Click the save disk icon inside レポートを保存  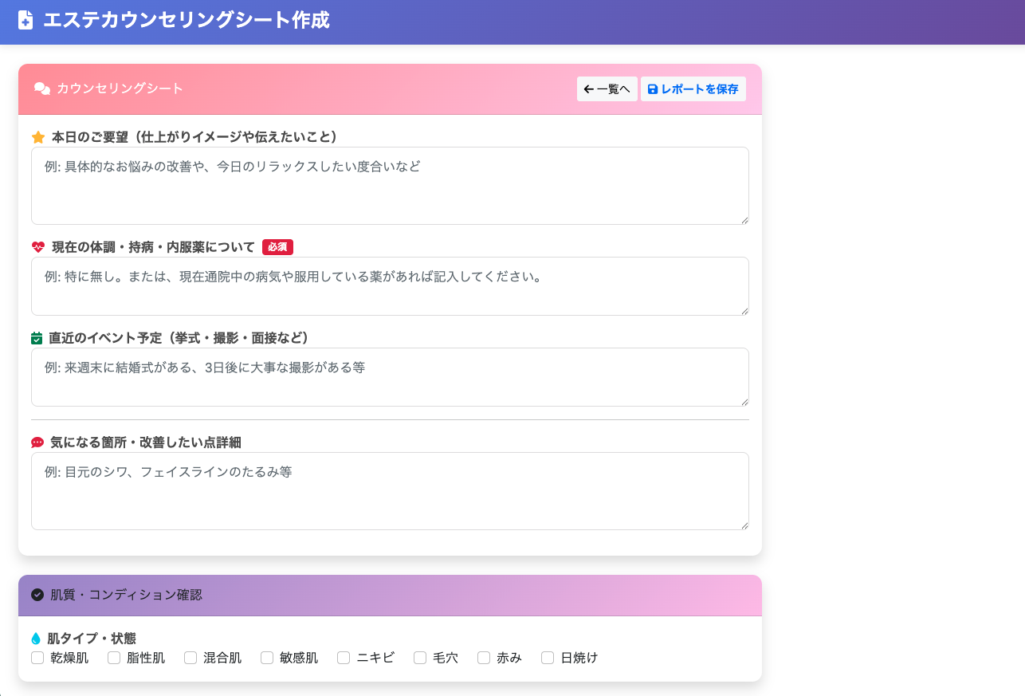pyautogui.click(x=653, y=88)
